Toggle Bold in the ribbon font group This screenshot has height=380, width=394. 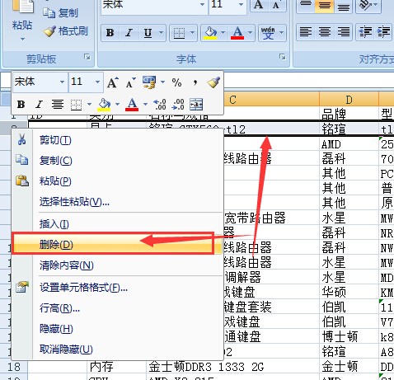[110, 33]
